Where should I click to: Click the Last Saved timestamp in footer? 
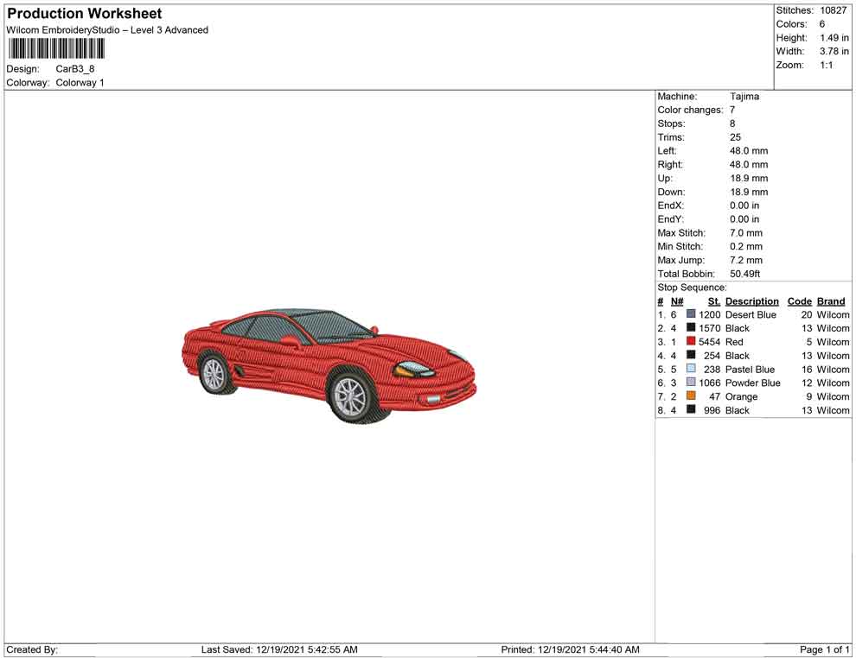(279, 649)
